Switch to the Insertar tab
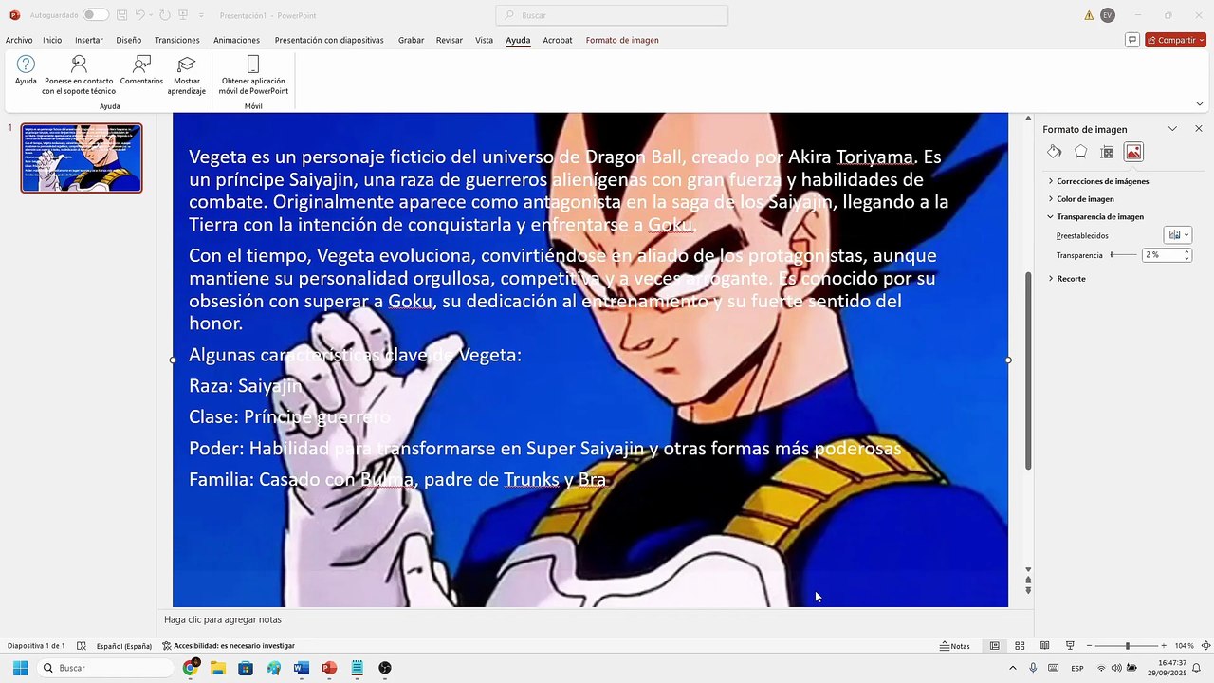The height and width of the screenshot is (683, 1214). (89, 40)
